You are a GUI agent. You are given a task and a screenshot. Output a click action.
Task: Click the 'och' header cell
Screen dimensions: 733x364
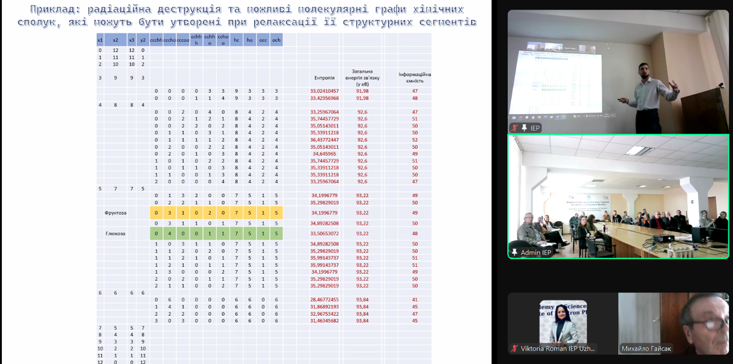point(276,40)
